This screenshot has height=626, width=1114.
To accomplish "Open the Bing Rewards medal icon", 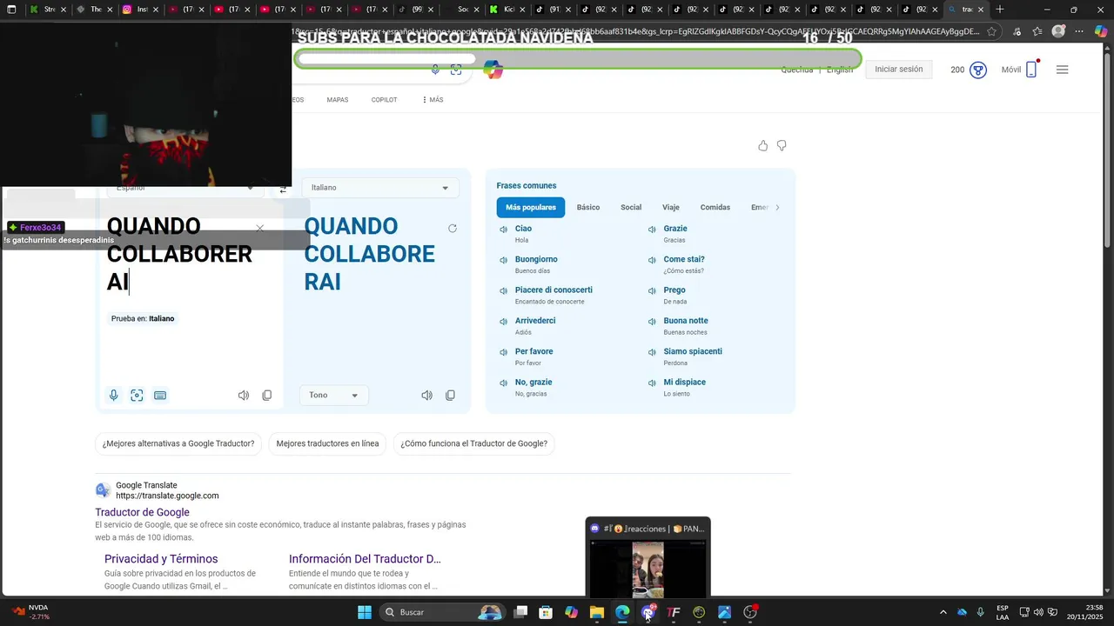I will pos(978,70).
